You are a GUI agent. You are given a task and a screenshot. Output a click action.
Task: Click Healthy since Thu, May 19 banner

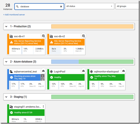point(107,77)
